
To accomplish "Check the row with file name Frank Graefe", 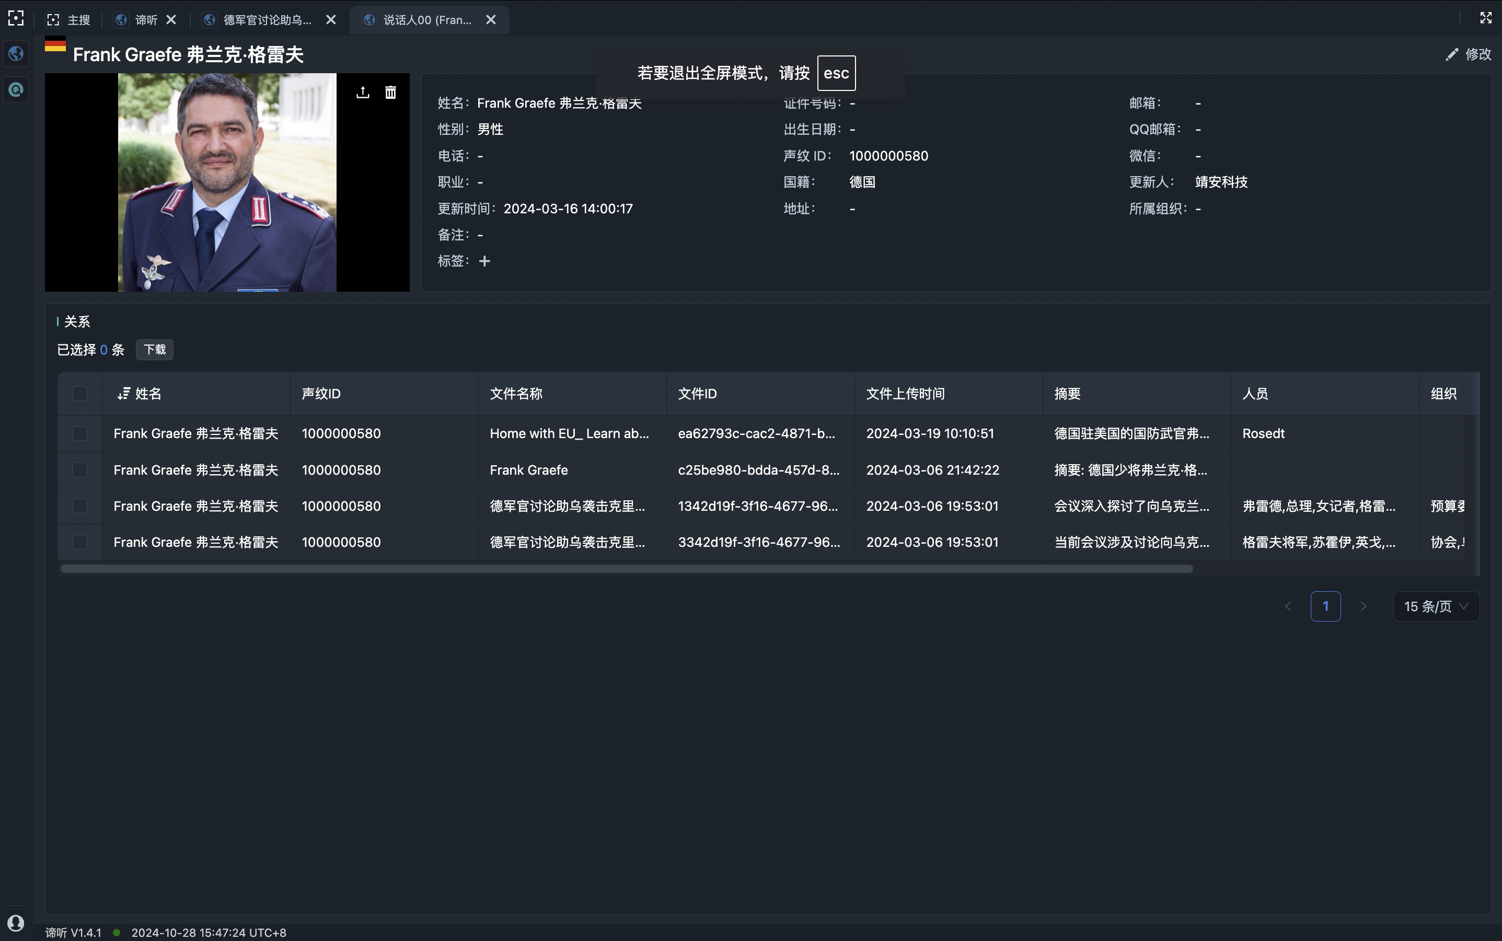I will 79,470.
